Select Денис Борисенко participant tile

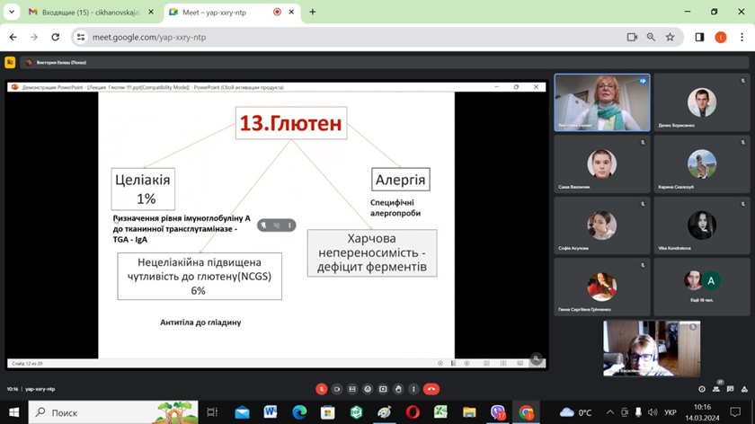click(702, 102)
